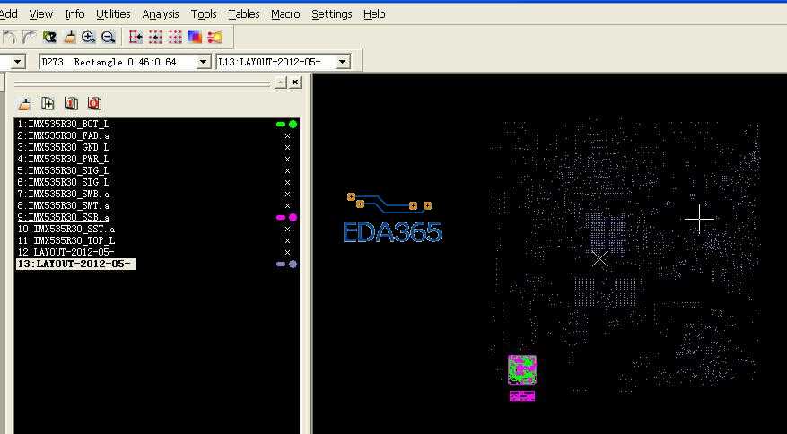This screenshot has height=434, width=787.
Task: Click the red layers-off icon in layer panel
Action: click(x=94, y=103)
